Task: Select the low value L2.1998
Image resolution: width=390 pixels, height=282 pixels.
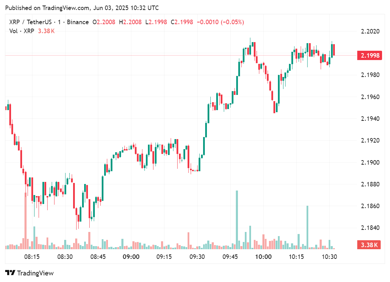Action: click(x=156, y=22)
